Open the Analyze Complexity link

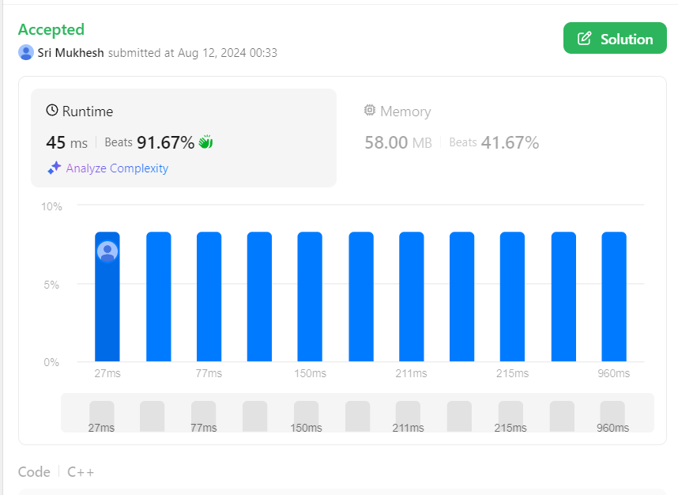coord(117,168)
